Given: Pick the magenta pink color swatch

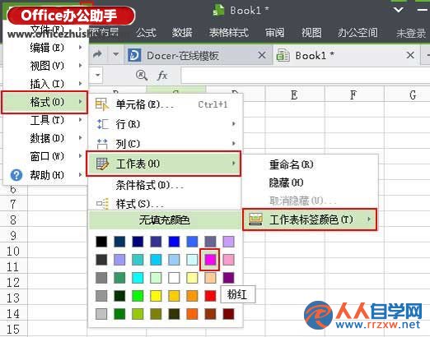Looking at the screenshot, I should pyautogui.click(x=210, y=260).
